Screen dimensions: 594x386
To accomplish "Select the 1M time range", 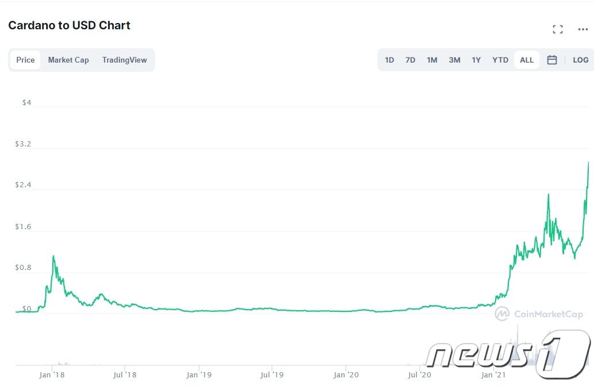I will (x=432, y=60).
